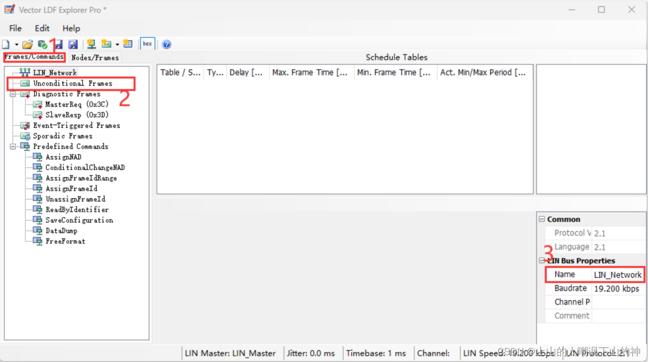Image resolution: width=648 pixels, height=362 pixels.
Task: Click the AssignNAD command icon
Action: point(37,157)
